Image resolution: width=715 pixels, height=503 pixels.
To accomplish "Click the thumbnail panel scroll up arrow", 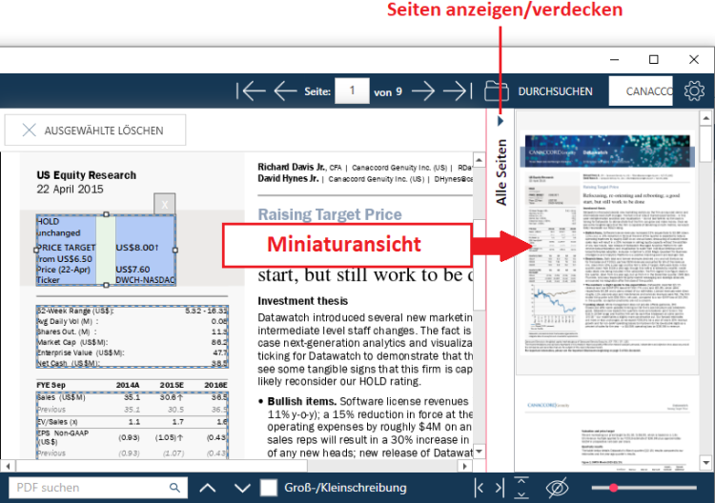I will pyautogui.click(x=705, y=118).
